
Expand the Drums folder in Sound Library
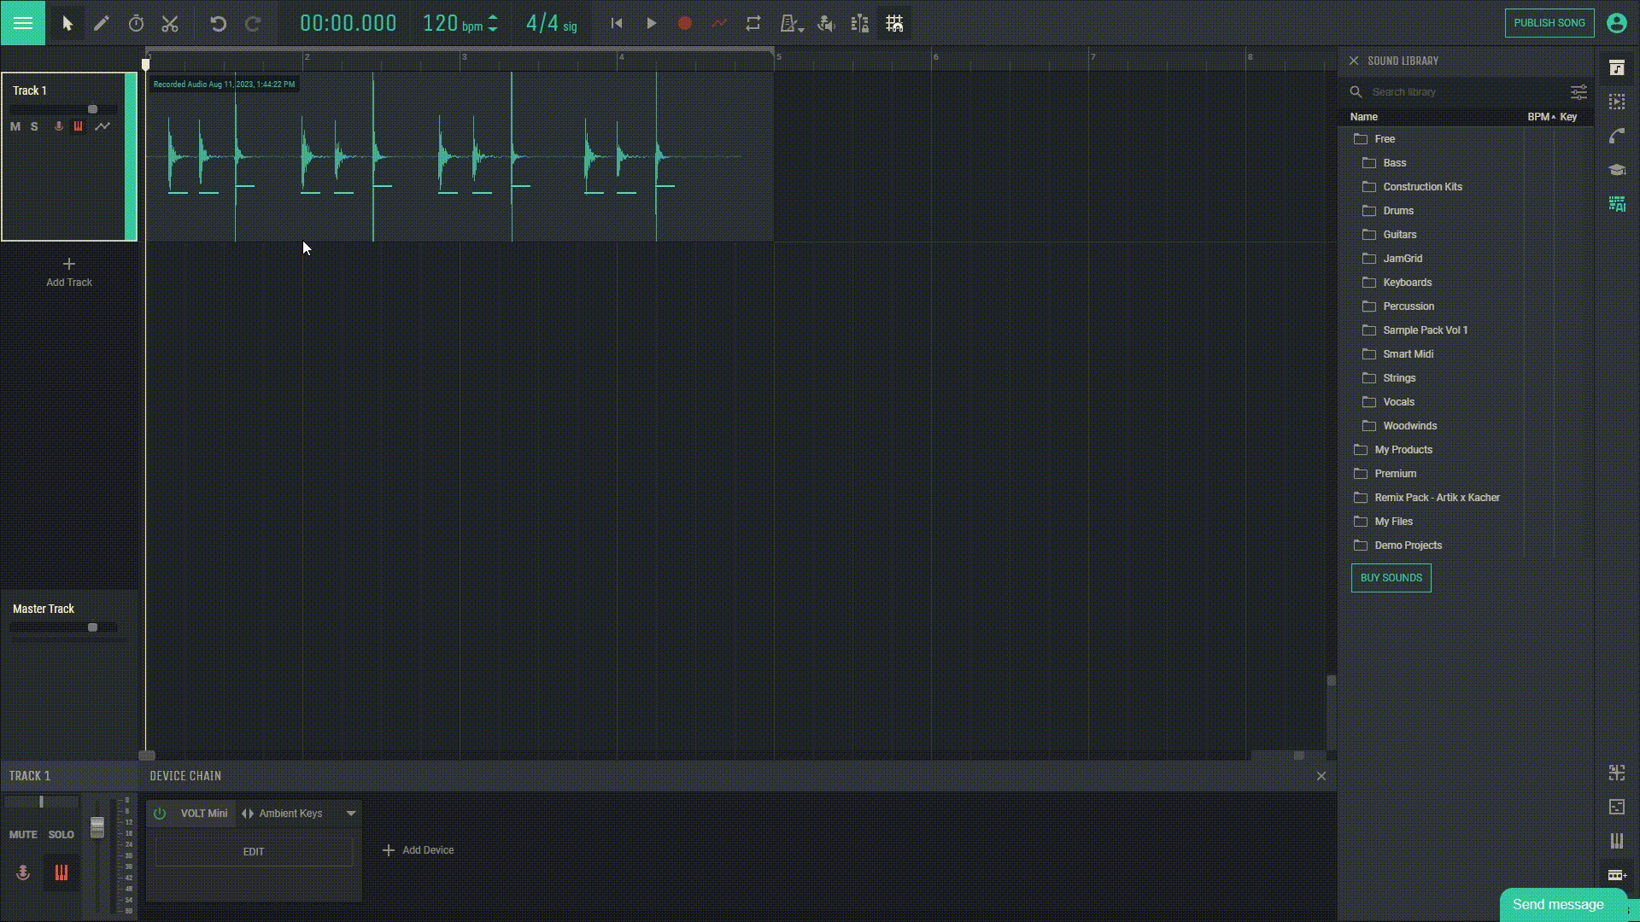pyautogui.click(x=1397, y=209)
